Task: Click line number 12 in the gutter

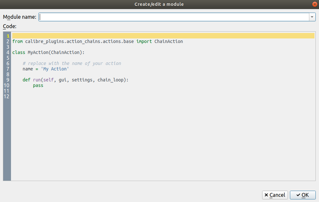Action: (x=7, y=96)
